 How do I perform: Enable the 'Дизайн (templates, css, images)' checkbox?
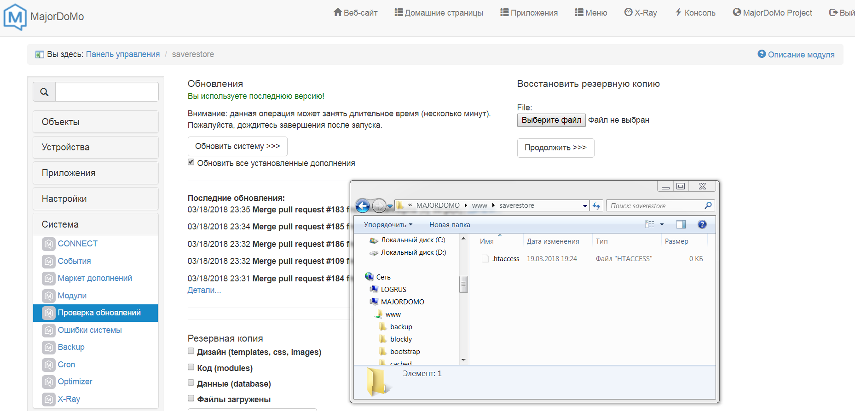click(191, 351)
